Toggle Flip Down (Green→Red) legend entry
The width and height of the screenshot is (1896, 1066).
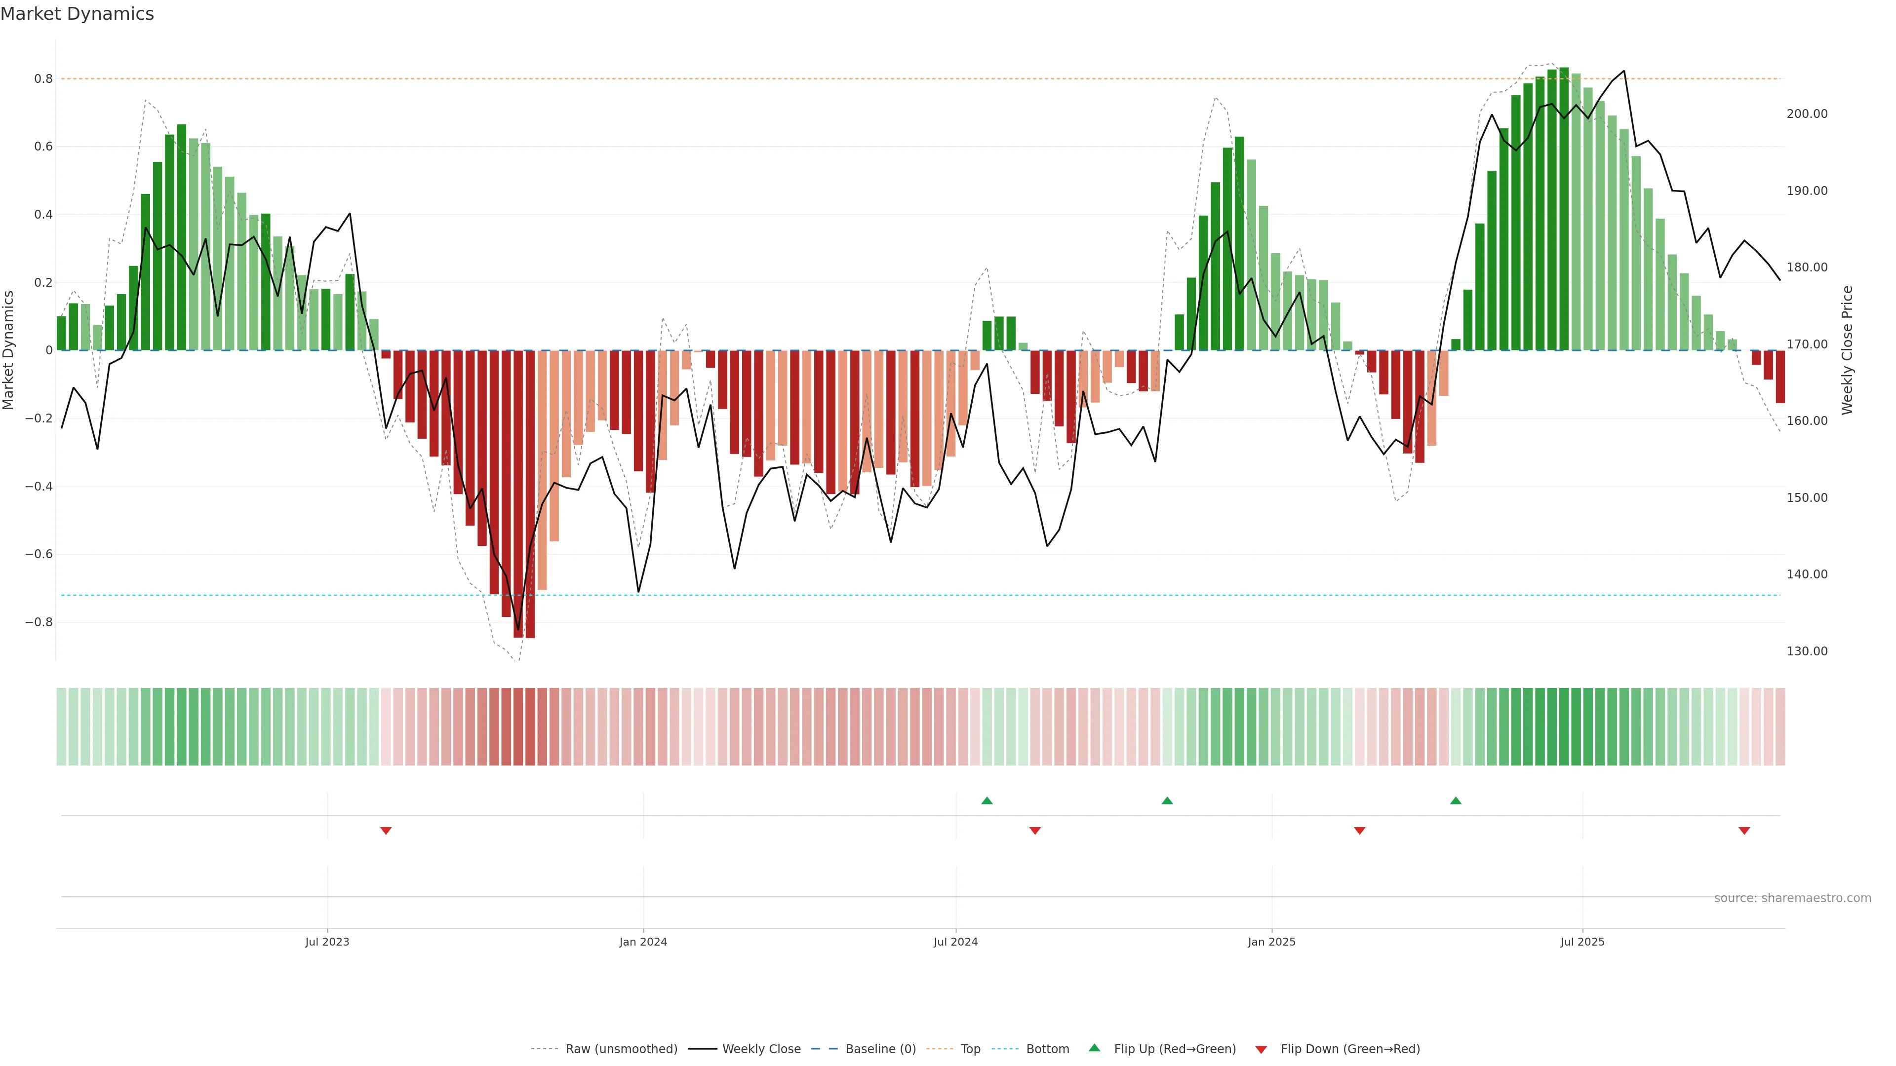tap(1350, 1049)
